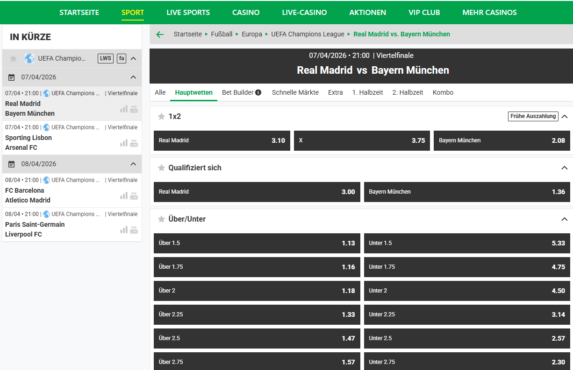Open the statistics bars for Paris Saint-Germain match
The image size is (573, 370).
coord(124,230)
